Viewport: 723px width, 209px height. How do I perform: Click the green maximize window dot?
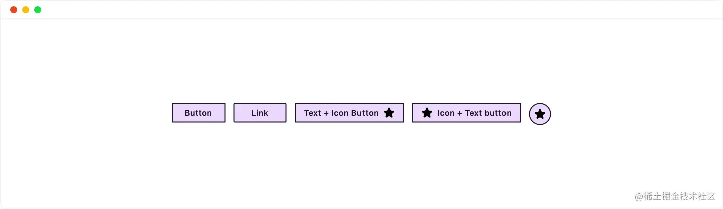click(x=38, y=10)
